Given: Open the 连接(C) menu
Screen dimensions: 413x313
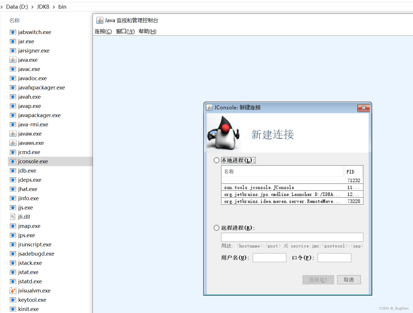Looking at the screenshot, I should pyautogui.click(x=103, y=31).
